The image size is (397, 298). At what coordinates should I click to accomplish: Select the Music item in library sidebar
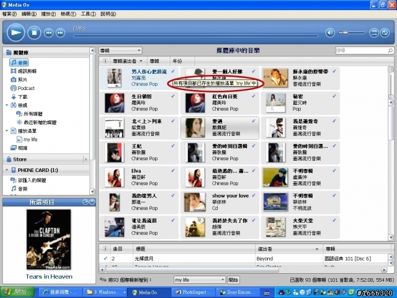19,62
